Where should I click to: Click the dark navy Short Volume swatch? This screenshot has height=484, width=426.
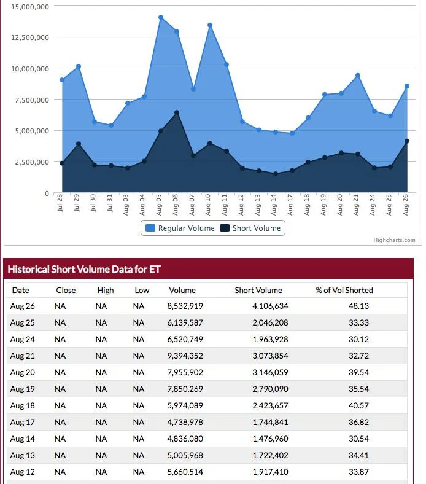coord(225,228)
